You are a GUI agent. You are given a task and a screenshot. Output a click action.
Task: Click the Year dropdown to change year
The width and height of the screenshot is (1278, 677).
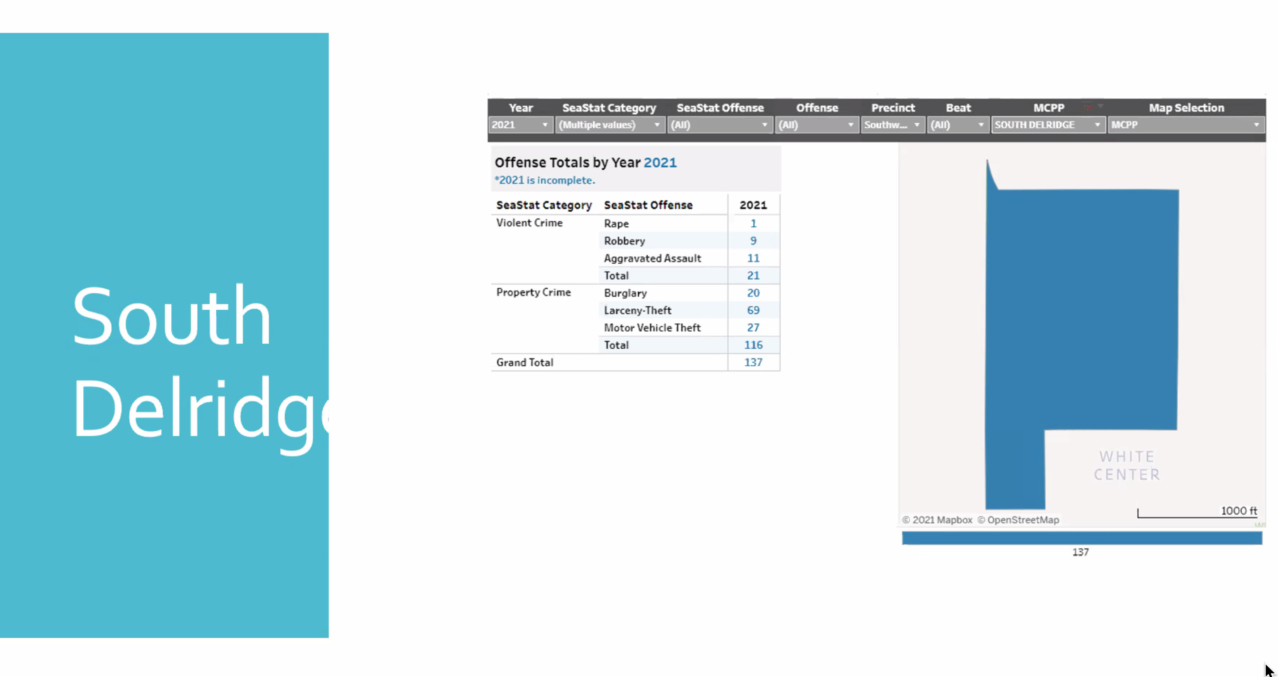click(520, 125)
